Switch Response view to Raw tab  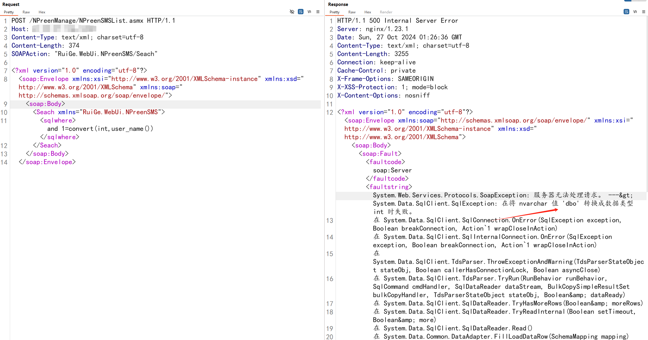[x=352, y=12]
